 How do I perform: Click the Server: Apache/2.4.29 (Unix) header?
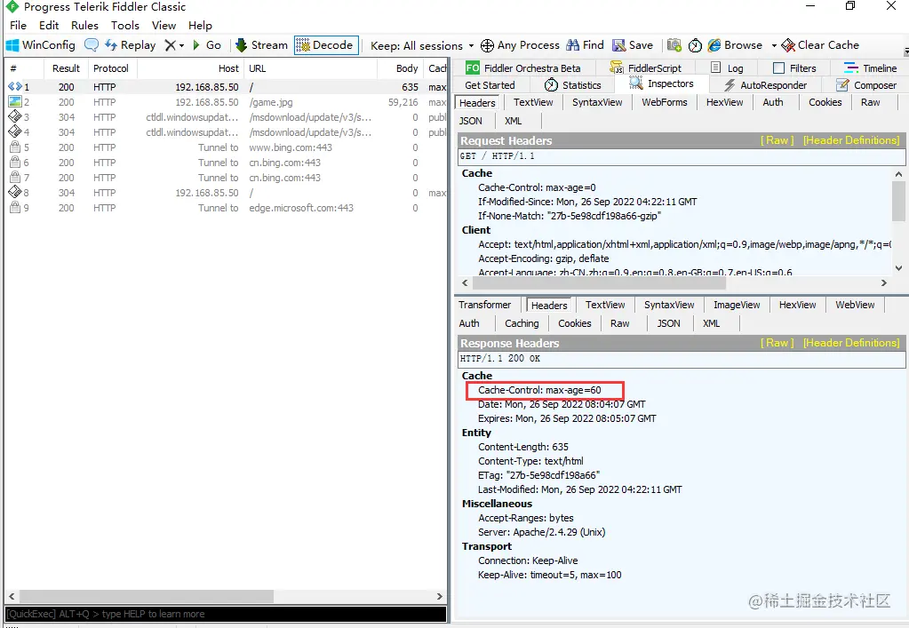tap(541, 532)
